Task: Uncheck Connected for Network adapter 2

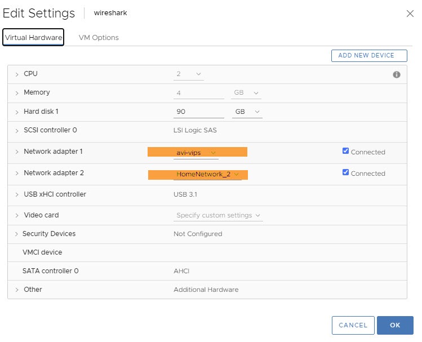Action: [x=345, y=172]
